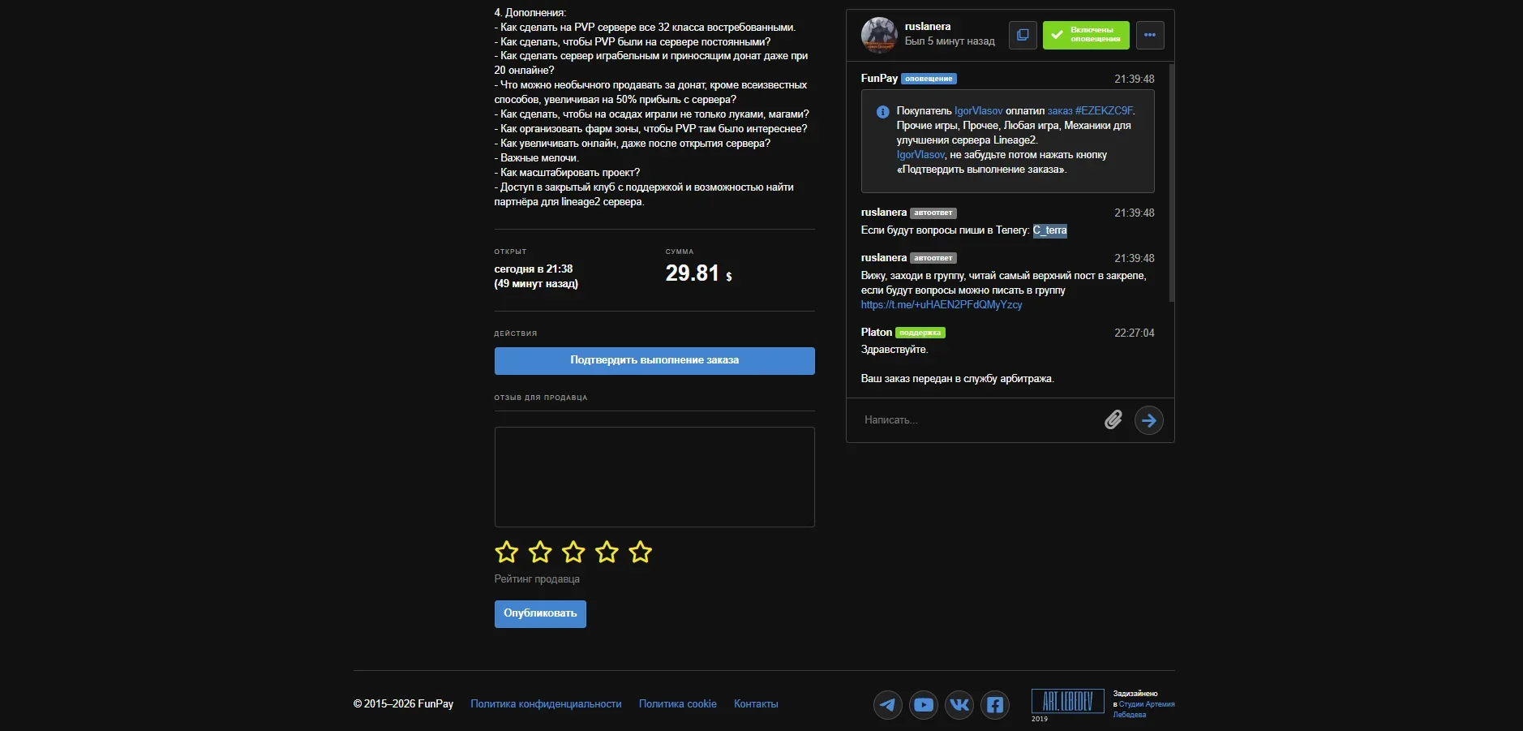Rate seller with the fourth star
1523x731 pixels.
tap(607, 553)
